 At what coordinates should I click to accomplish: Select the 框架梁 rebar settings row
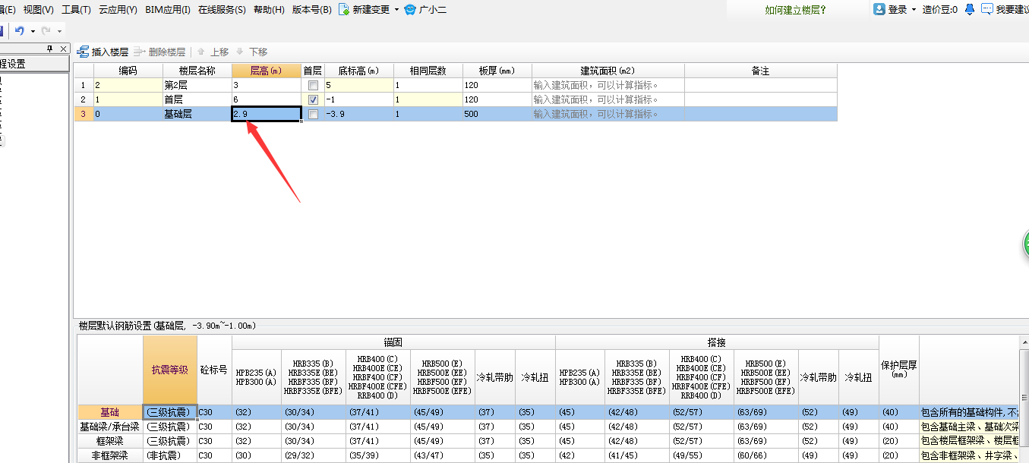pyautogui.click(x=110, y=441)
